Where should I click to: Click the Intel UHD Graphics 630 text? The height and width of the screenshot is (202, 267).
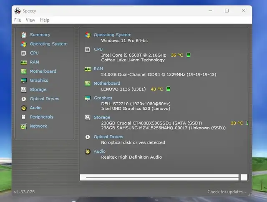coord(136,109)
